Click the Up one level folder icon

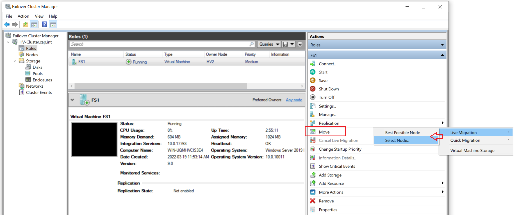pos(26,25)
